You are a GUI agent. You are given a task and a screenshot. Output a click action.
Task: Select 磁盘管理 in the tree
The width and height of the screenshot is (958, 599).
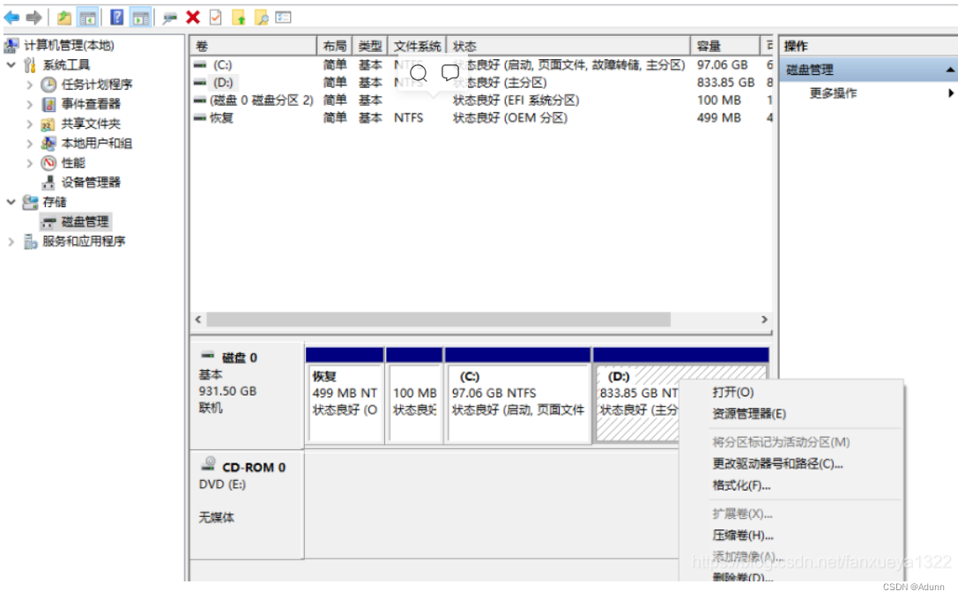85,221
